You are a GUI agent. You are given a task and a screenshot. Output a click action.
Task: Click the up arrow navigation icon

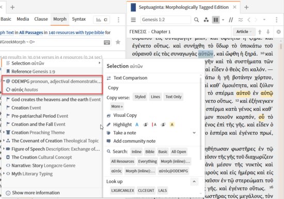(x=260, y=32)
